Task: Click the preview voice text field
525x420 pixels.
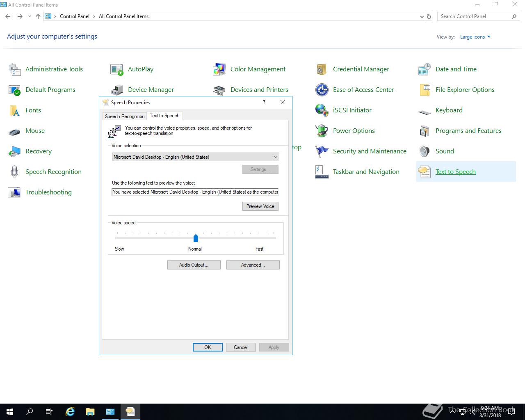Action: [x=195, y=192]
